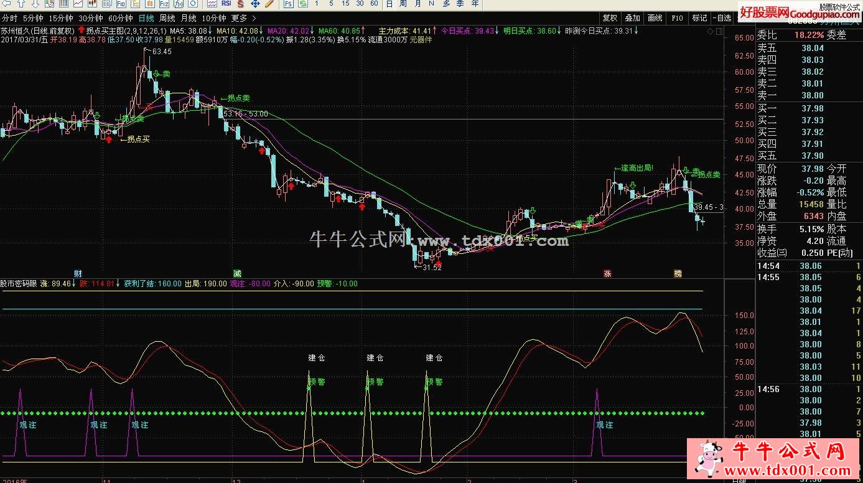Click the 拐点买主图(2,9,12,26,1) indicator name
Image resolution: width=863 pixels, height=483 pixels.
126,30
